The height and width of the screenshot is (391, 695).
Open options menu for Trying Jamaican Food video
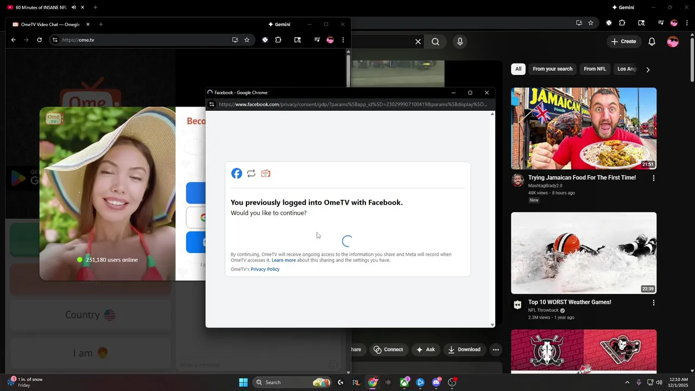tap(653, 178)
